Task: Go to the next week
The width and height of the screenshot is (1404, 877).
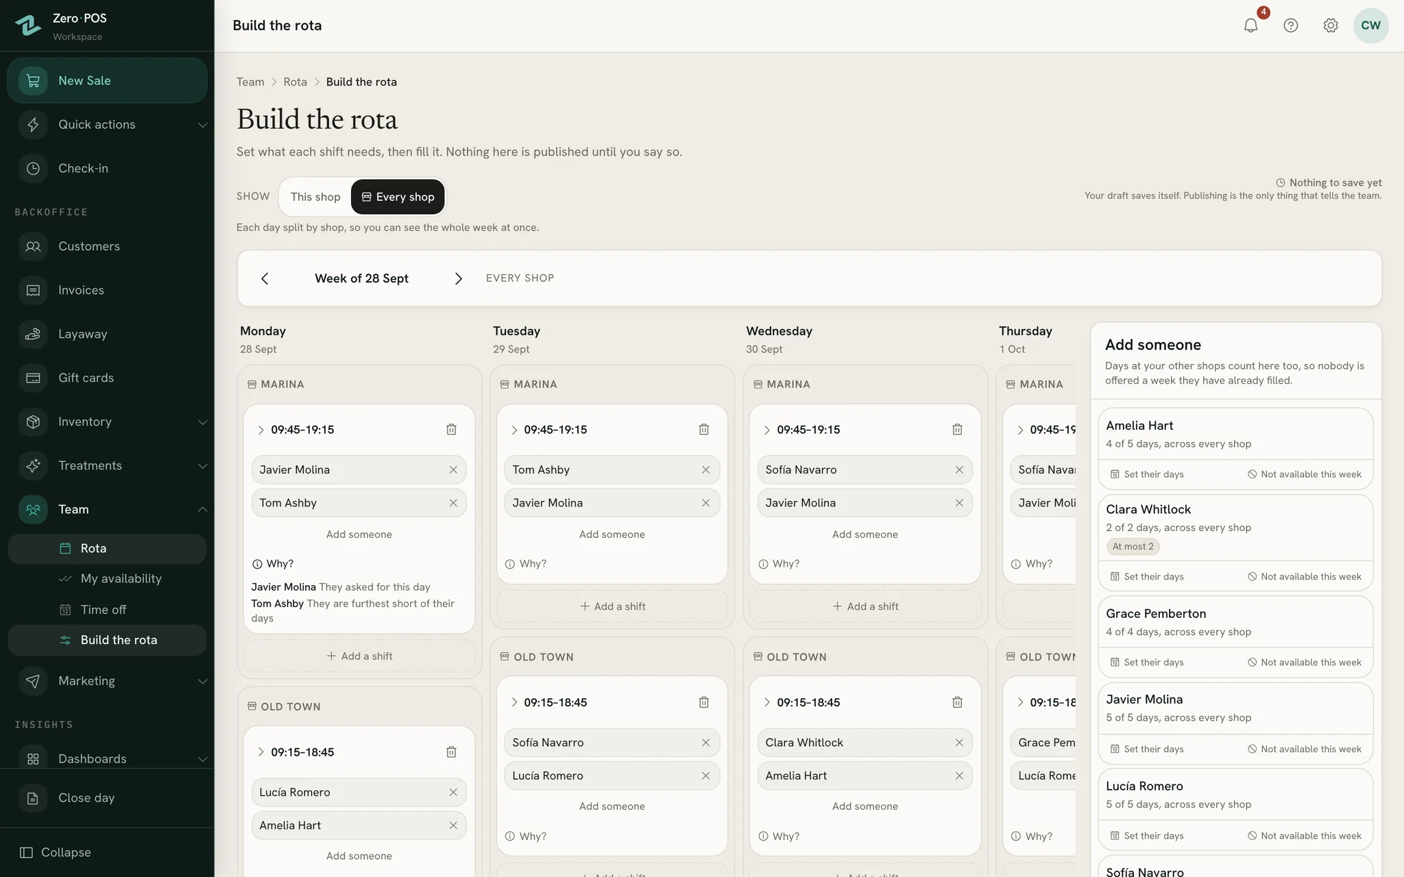Action: point(459,278)
